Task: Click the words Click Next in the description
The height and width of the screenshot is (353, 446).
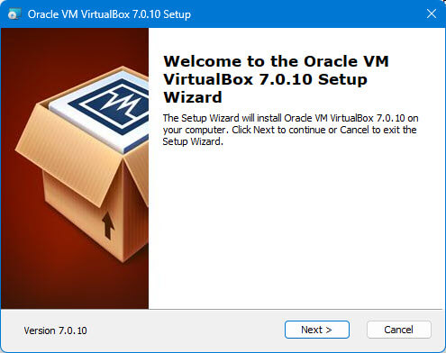Action: [x=253, y=130]
